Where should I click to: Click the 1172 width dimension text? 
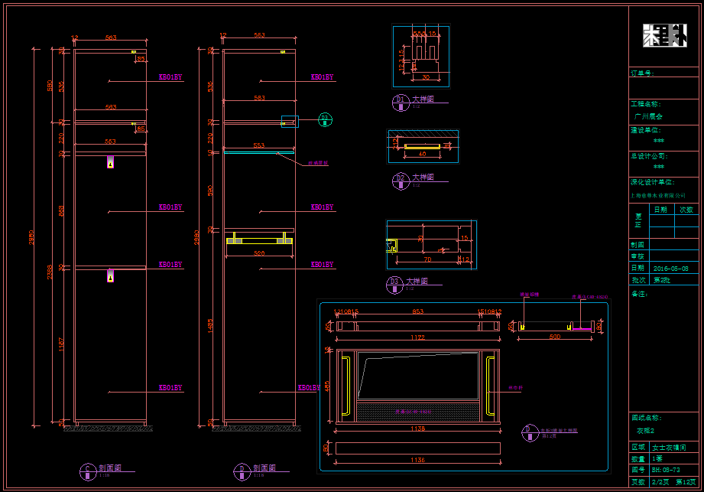coord(417,337)
